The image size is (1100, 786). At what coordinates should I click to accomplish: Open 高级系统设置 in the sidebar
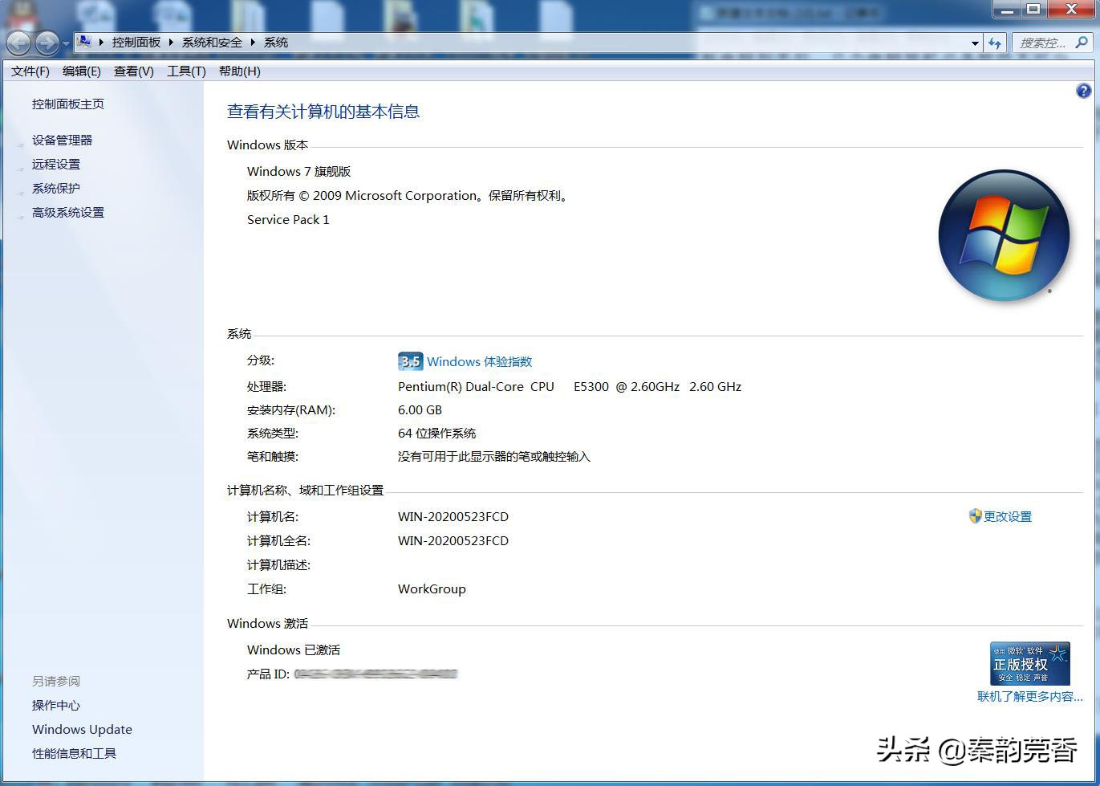tap(67, 212)
